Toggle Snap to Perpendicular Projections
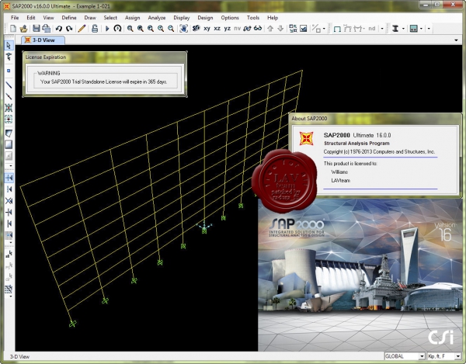The height and width of the screenshot is (364, 466). pyautogui.click(x=9, y=212)
